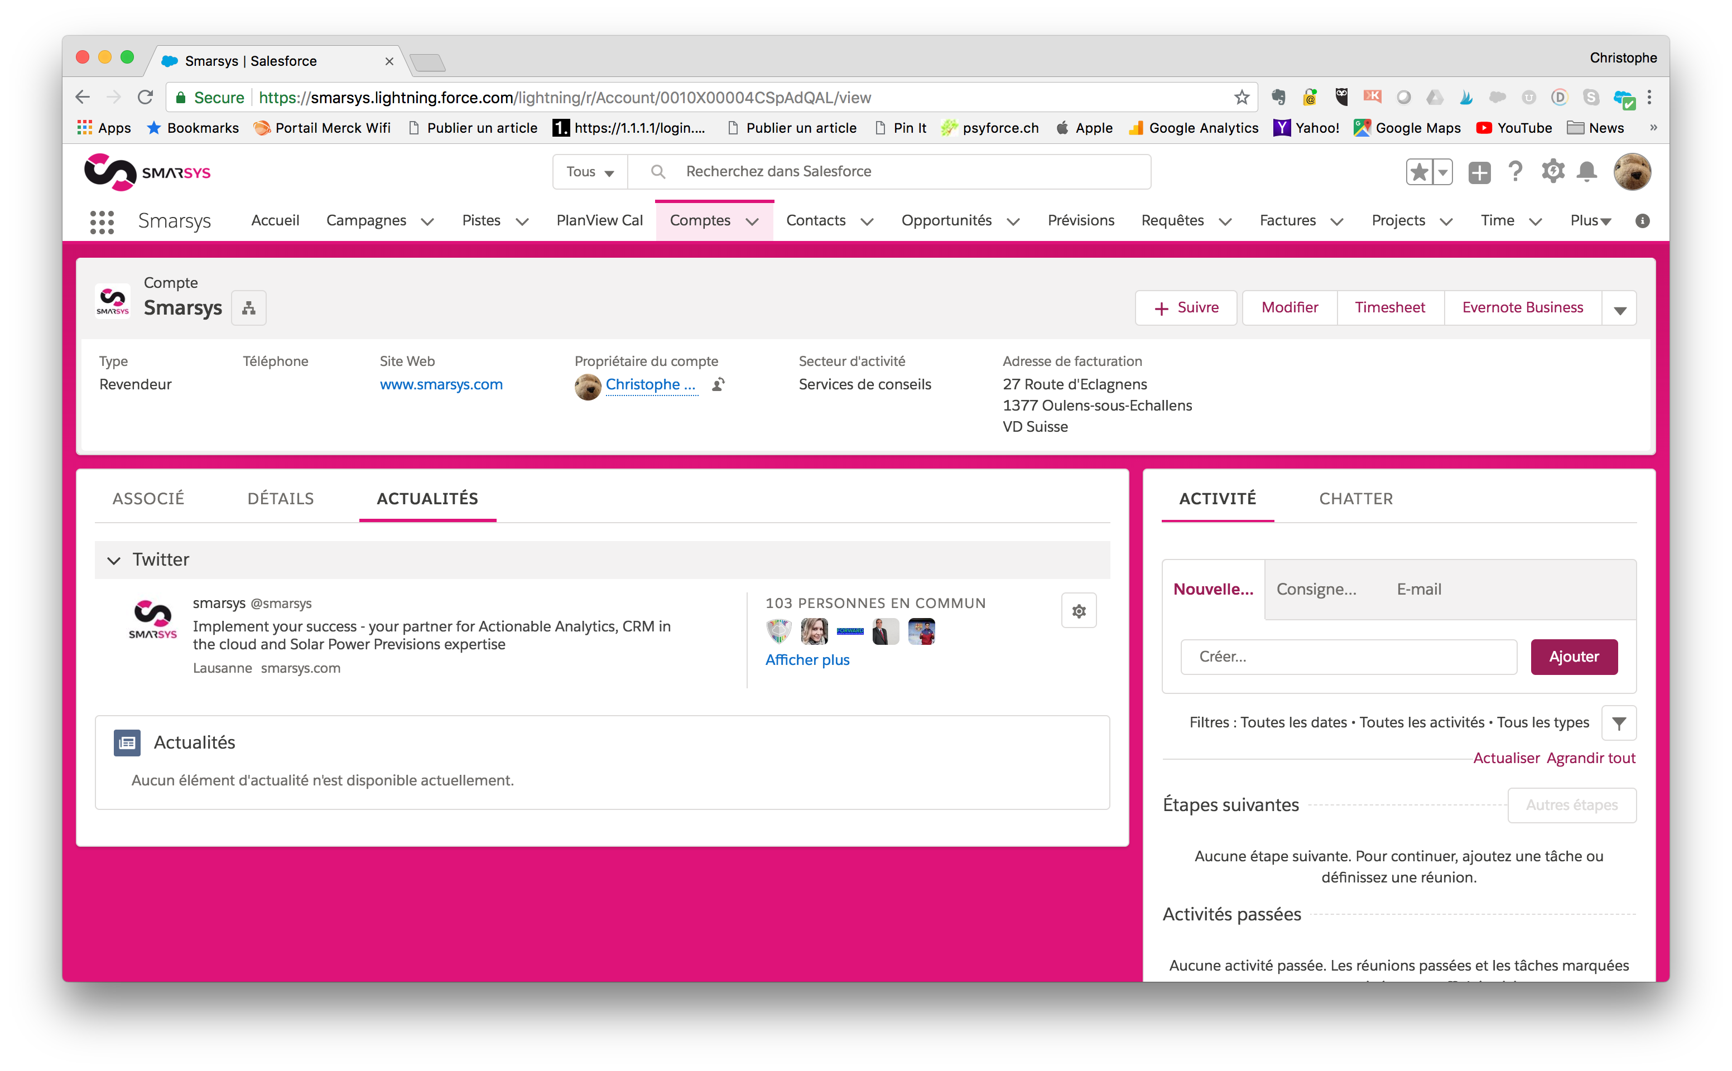Open the www.smarsys.com link

click(x=441, y=385)
